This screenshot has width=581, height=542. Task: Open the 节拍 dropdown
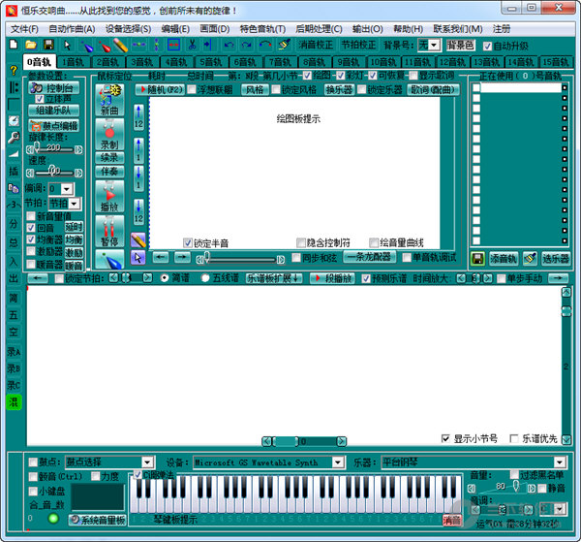pos(75,204)
